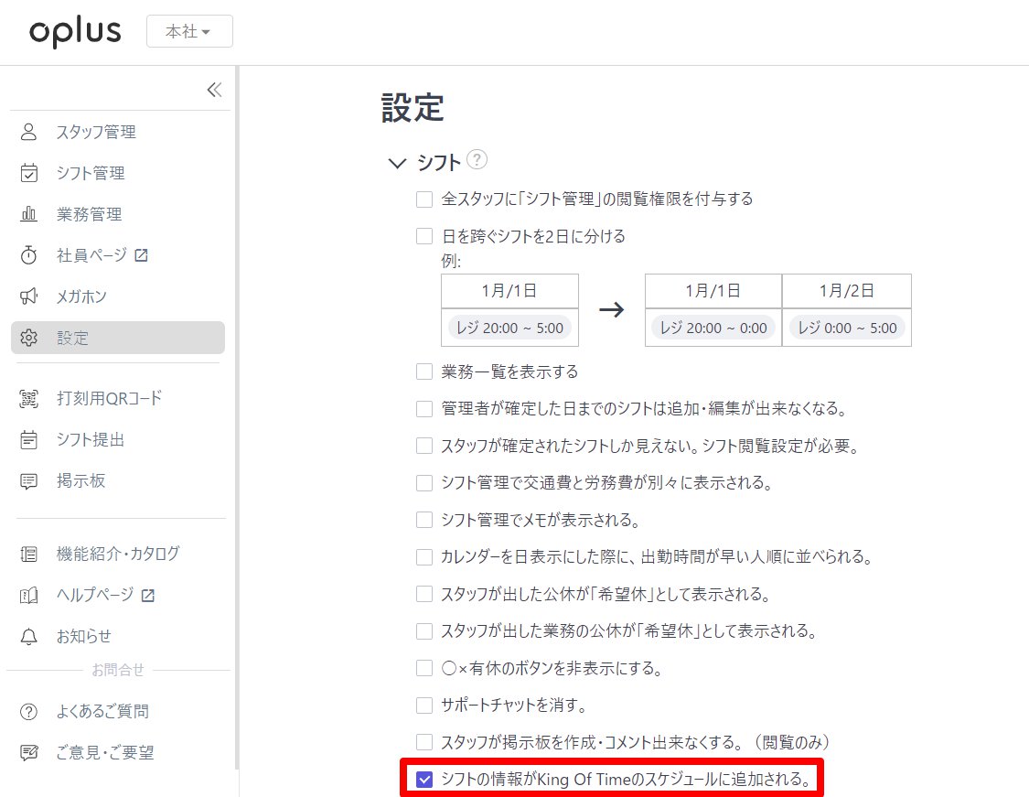Click the レジ 0:00 ~ 5:00 example pill
Screen dimensions: 1029x797
coord(847,328)
